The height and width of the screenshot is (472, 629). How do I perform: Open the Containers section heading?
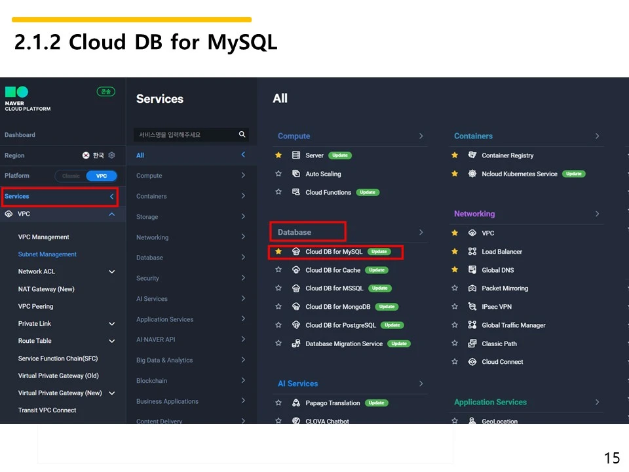[x=473, y=136]
